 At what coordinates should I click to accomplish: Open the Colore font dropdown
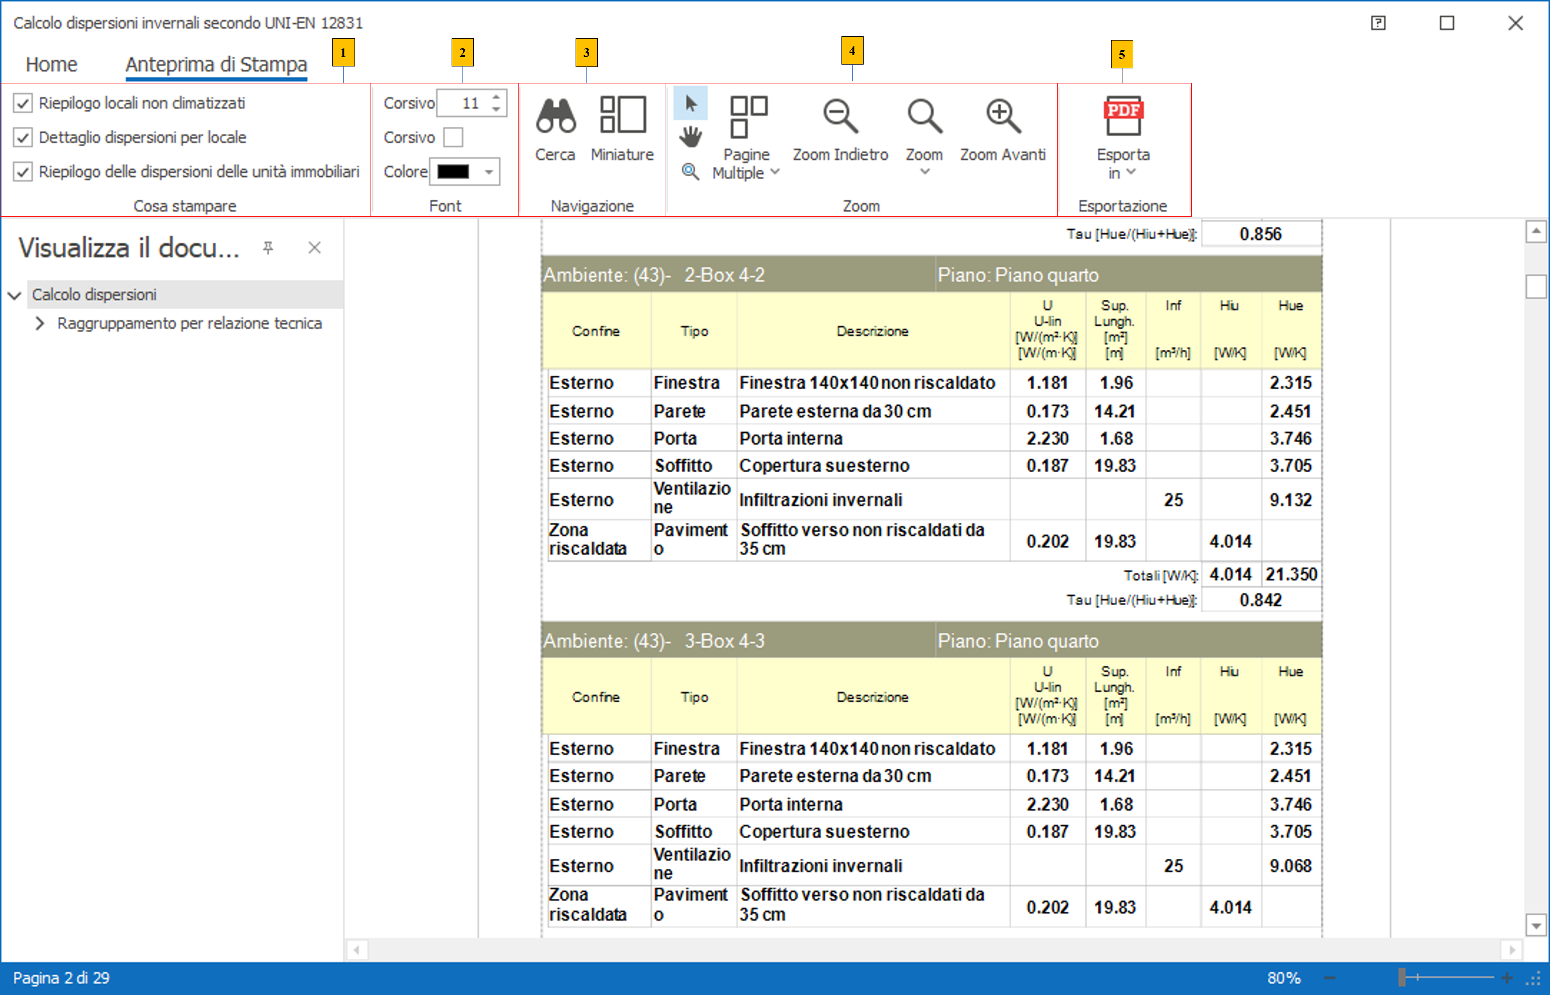[x=489, y=172]
